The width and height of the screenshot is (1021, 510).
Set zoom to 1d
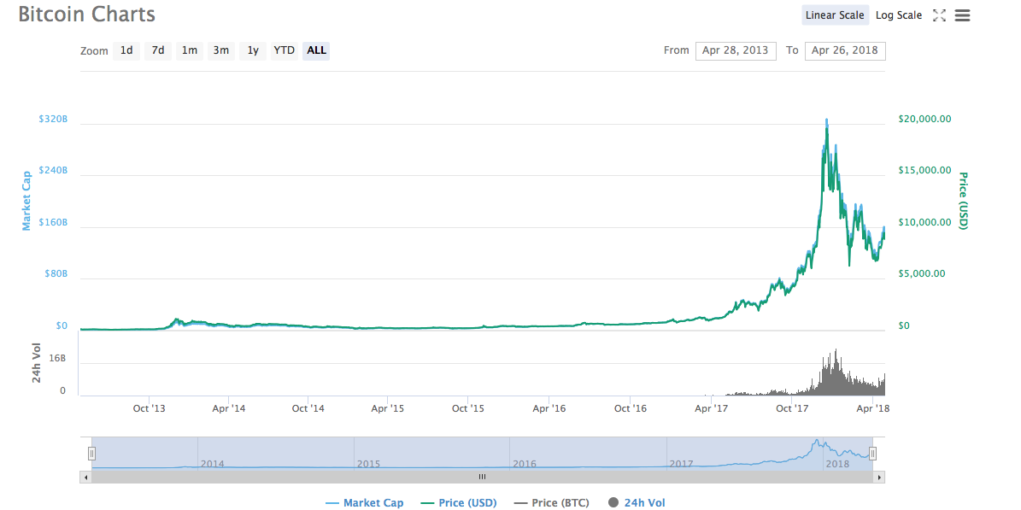click(x=126, y=50)
